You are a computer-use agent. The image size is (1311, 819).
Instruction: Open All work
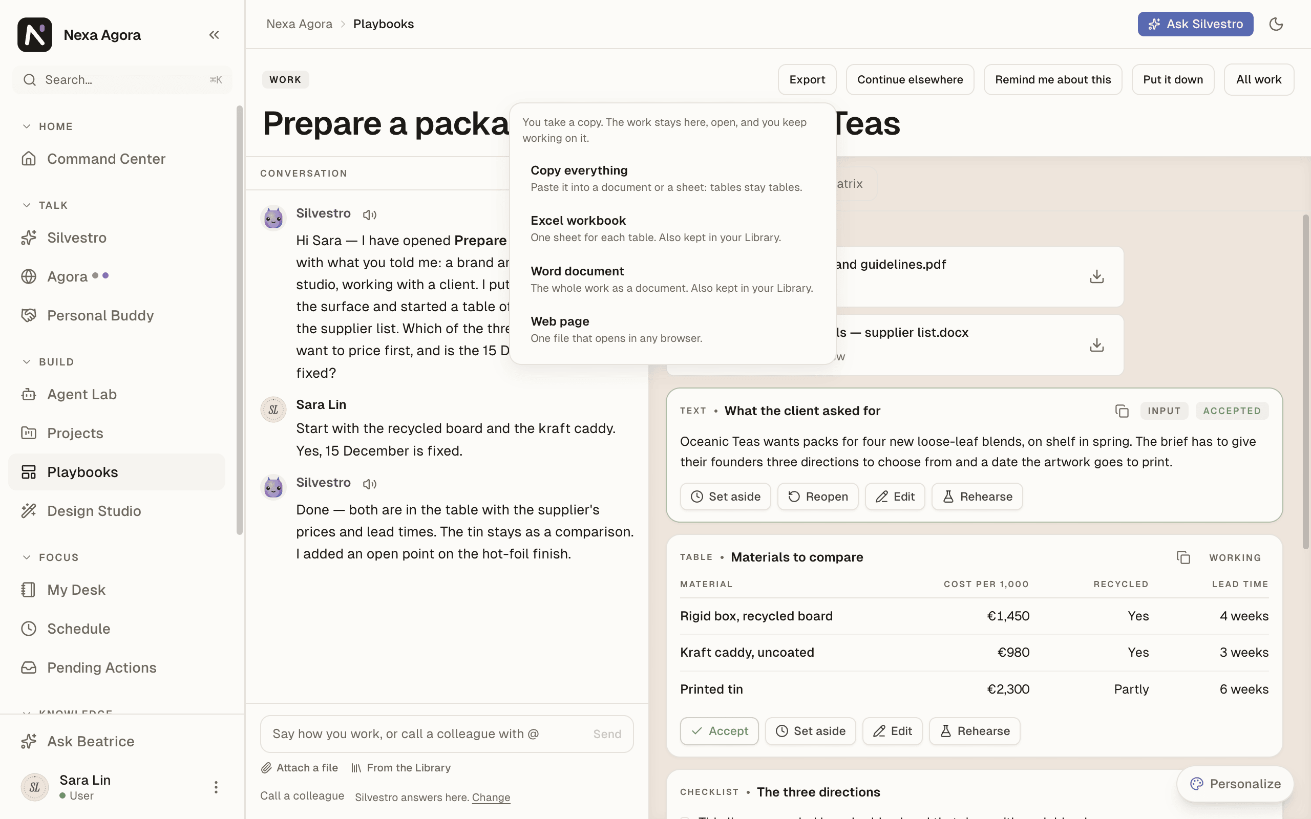pos(1258,80)
